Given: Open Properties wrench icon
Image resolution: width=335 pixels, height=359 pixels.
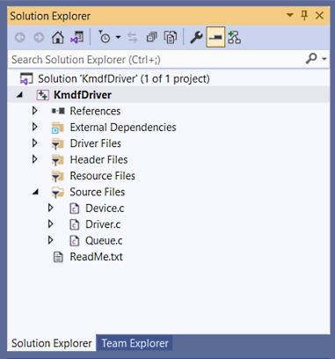Looking at the screenshot, I should tap(196, 38).
